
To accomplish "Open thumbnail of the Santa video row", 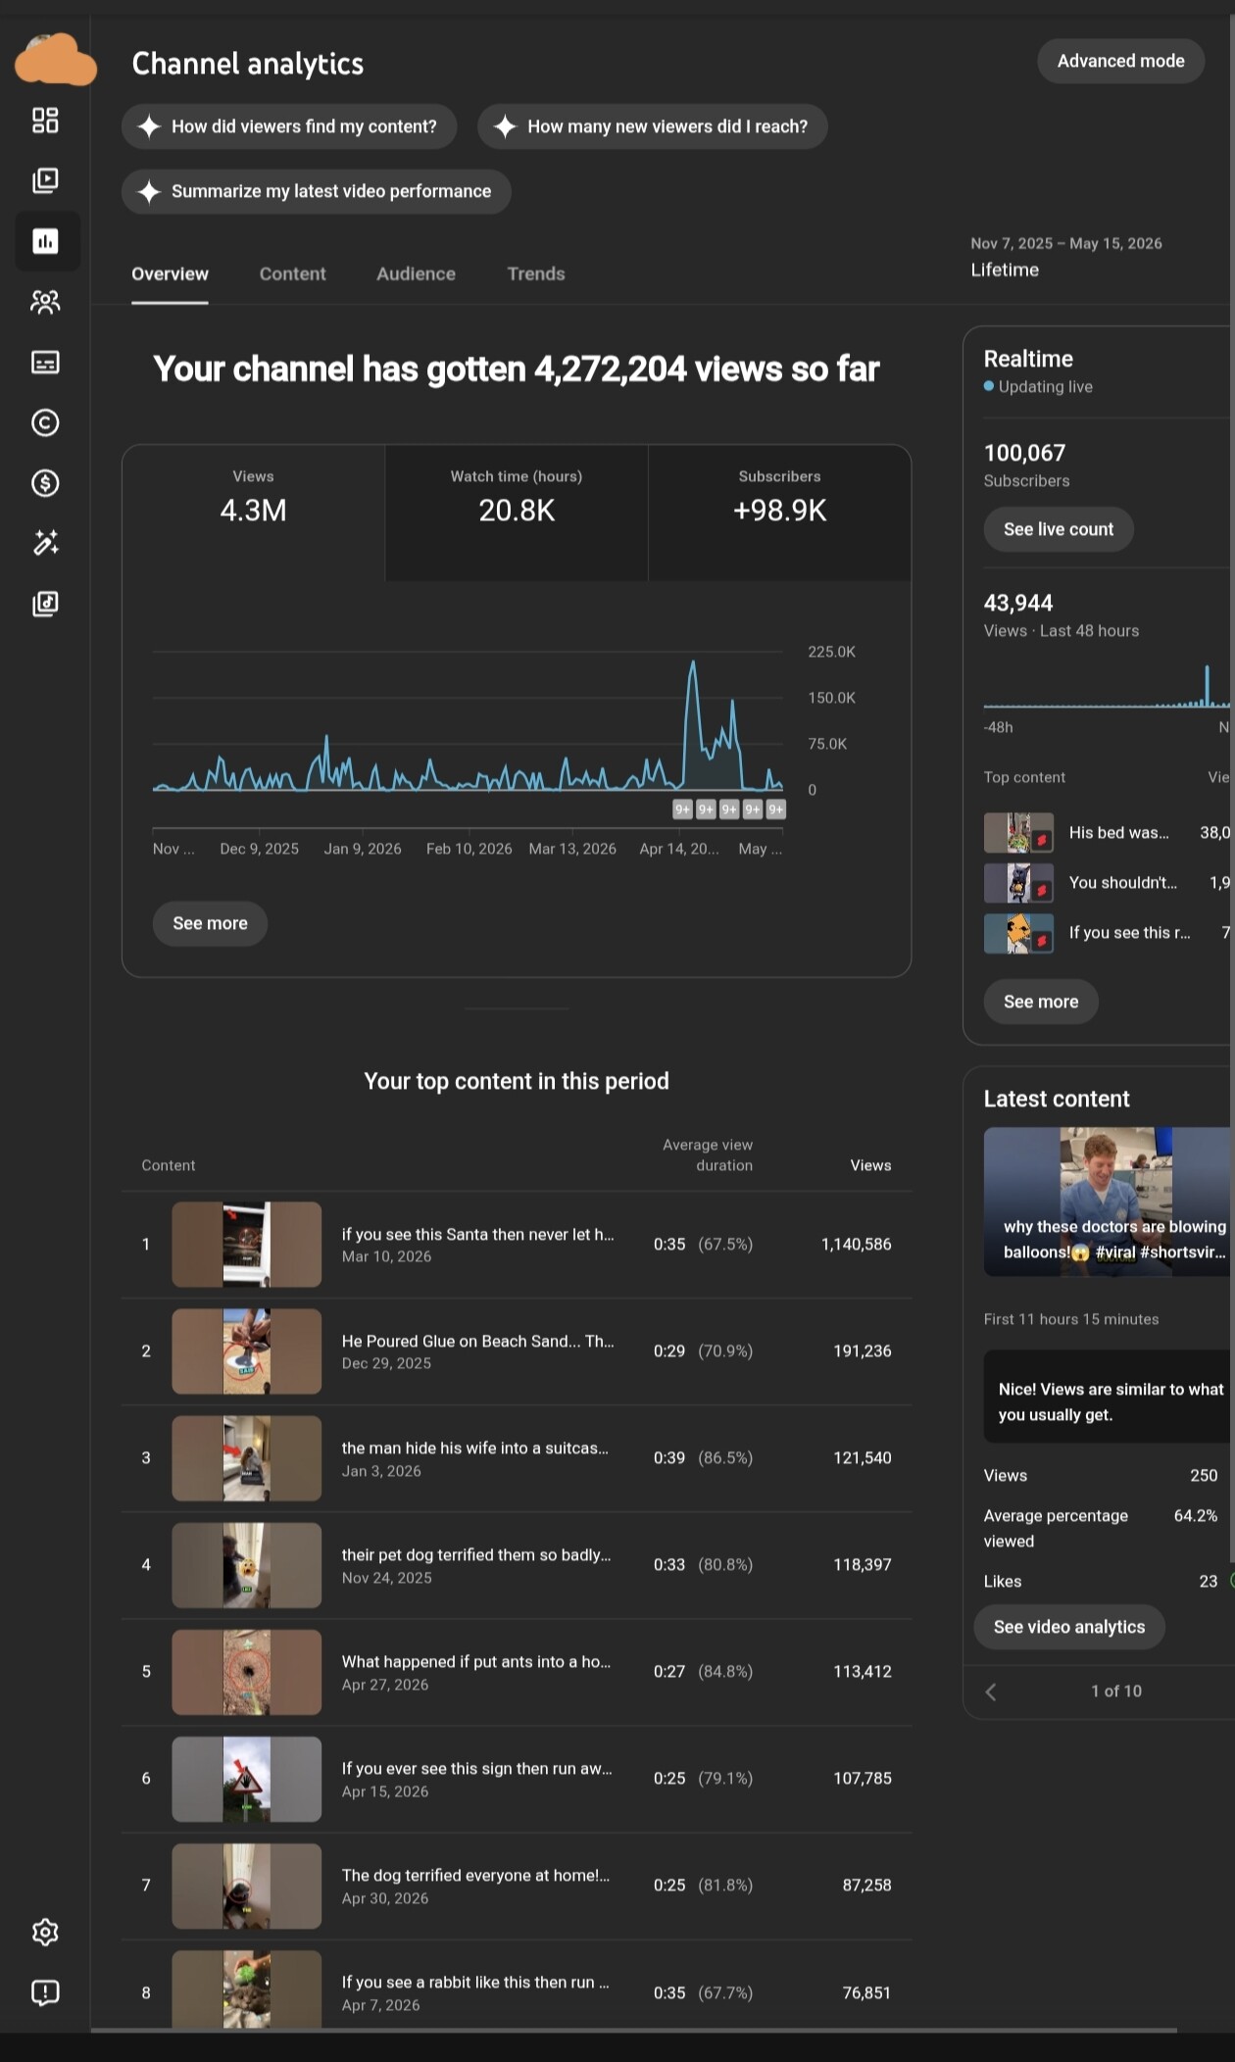I will click(247, 1245).
